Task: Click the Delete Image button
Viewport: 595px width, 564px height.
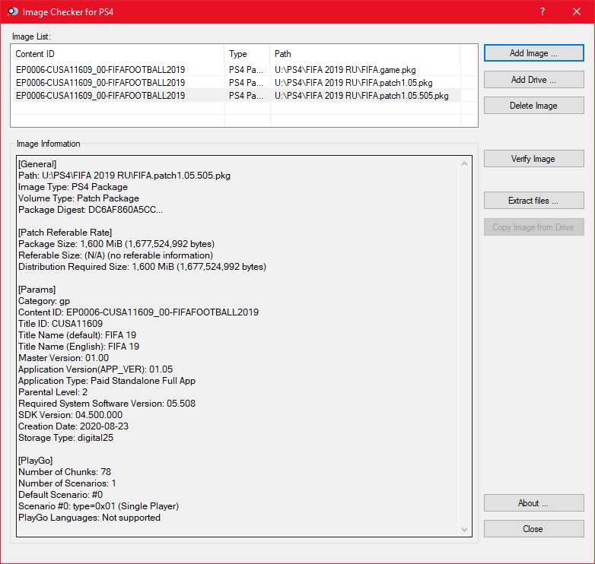Action: [533, 106]
